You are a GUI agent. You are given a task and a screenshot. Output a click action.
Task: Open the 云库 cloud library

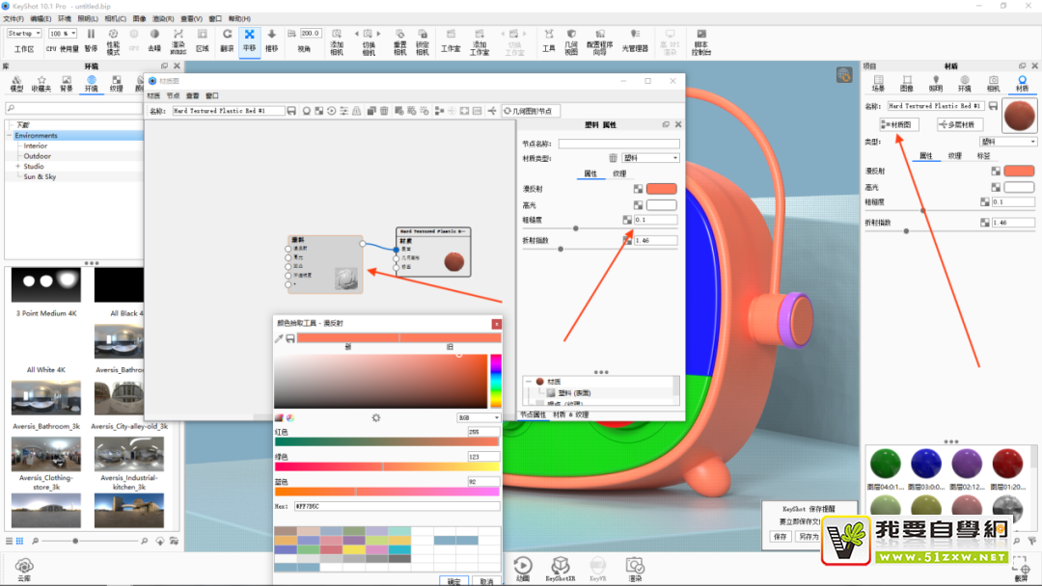[x=25, y=568]
